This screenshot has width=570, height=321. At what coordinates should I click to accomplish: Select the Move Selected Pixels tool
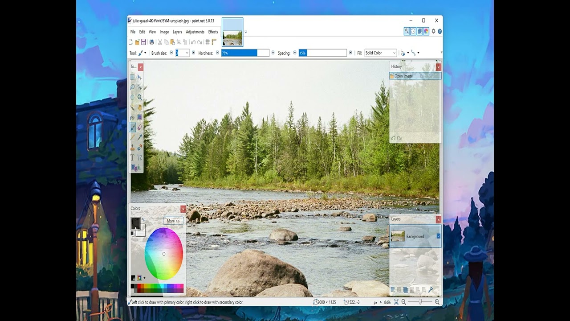click(139, 77)
